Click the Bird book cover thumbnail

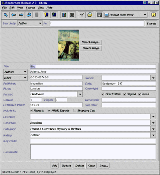click(x=68, y=45)
